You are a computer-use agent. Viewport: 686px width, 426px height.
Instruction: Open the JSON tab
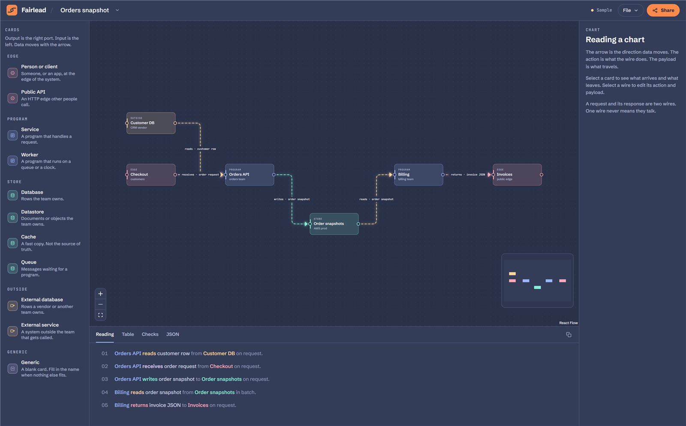(173, 334)
